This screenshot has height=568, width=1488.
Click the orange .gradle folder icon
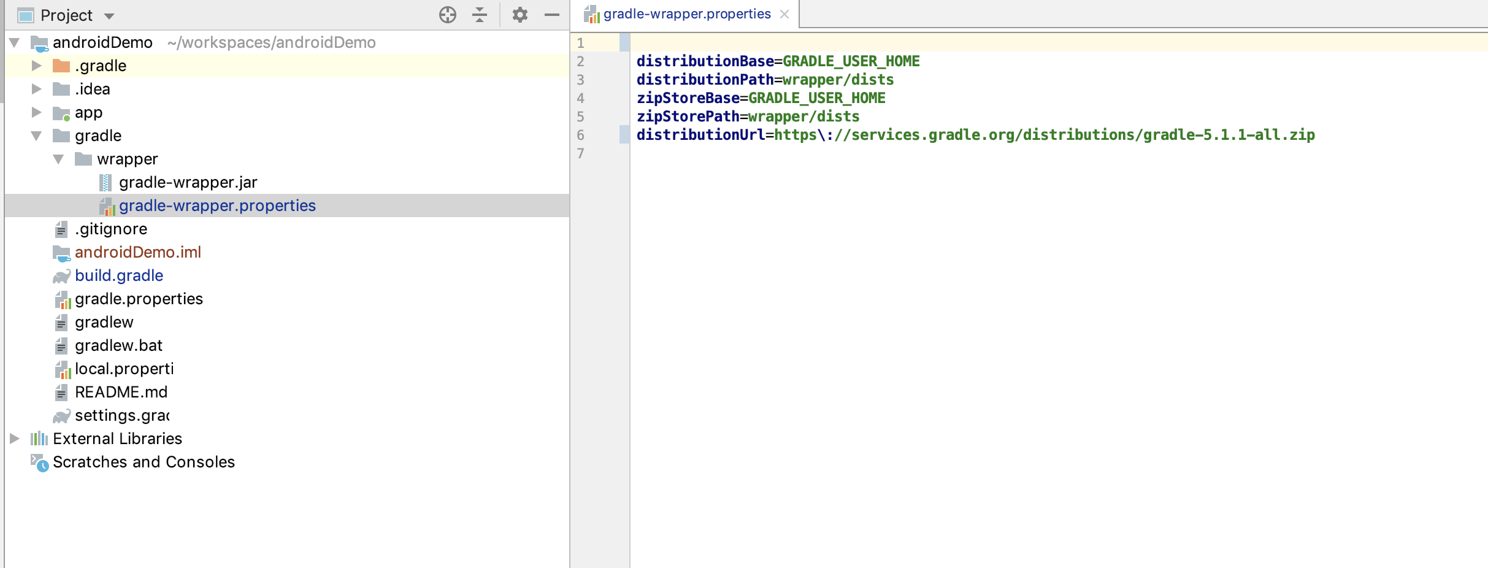(61, 66)
